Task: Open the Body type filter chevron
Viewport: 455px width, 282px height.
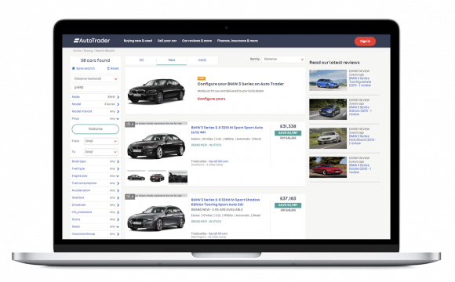Action: click(x=118, y=161)
